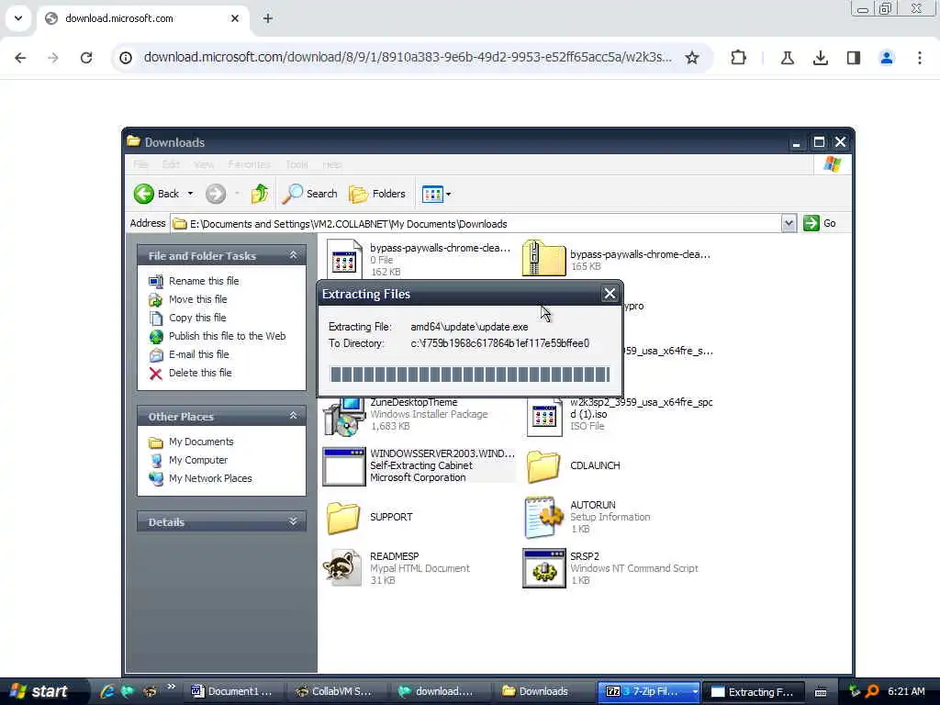Collapse the Other Places panel
This screenshot has height=705, width=940.
(x=293, y=416)
